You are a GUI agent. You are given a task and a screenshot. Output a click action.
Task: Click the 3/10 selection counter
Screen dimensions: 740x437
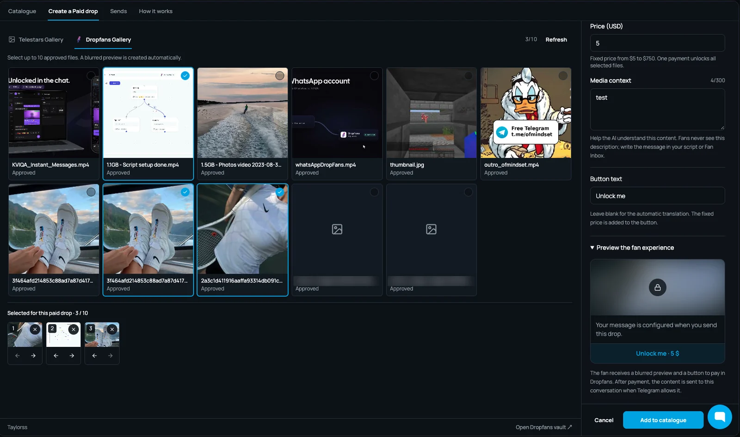(531, 40)
